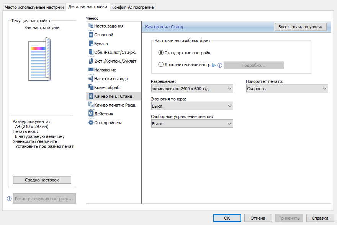Click Регистр.текущих настроек... button
Image resolution: width=337 pixels, height=225 pixels.
click(x=44, y=199)
